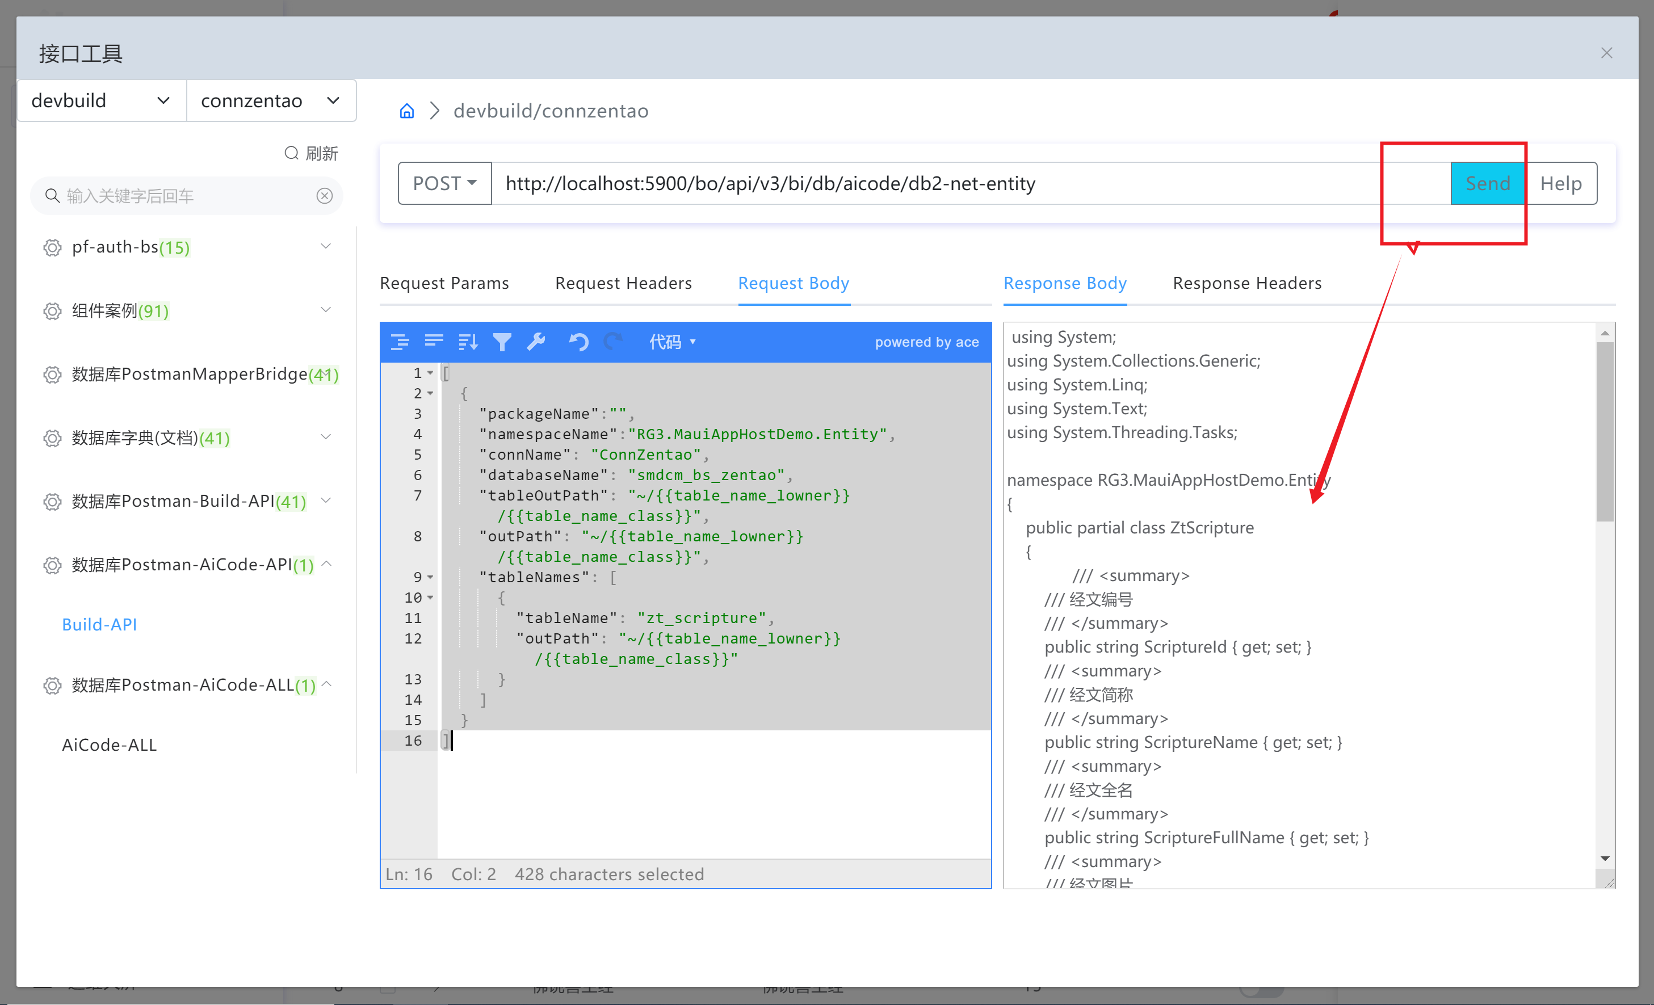The height and width of the screenshot is (1005, 1654).
Task: Click the sort contents icon in the editor toolbar
Action: [468, 342]
